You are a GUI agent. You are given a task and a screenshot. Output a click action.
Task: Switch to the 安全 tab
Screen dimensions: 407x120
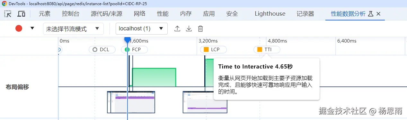(x=232, y=14)
